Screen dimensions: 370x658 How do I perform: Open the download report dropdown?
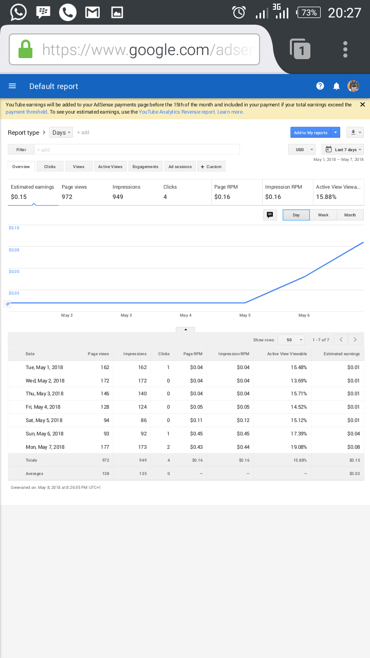[x=355, y=133]
